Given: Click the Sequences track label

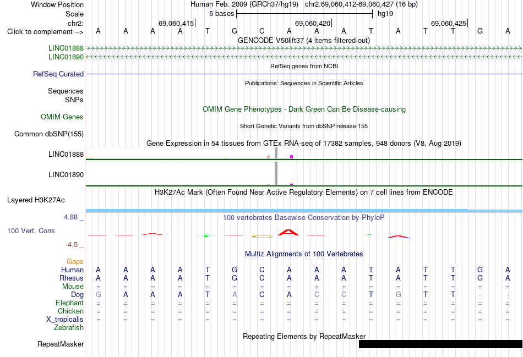Looking at the screenshot, I should pos(66,91).
